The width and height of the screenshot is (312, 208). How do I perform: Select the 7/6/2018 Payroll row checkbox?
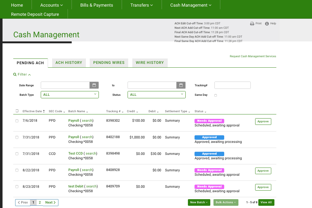click(17, 121)
